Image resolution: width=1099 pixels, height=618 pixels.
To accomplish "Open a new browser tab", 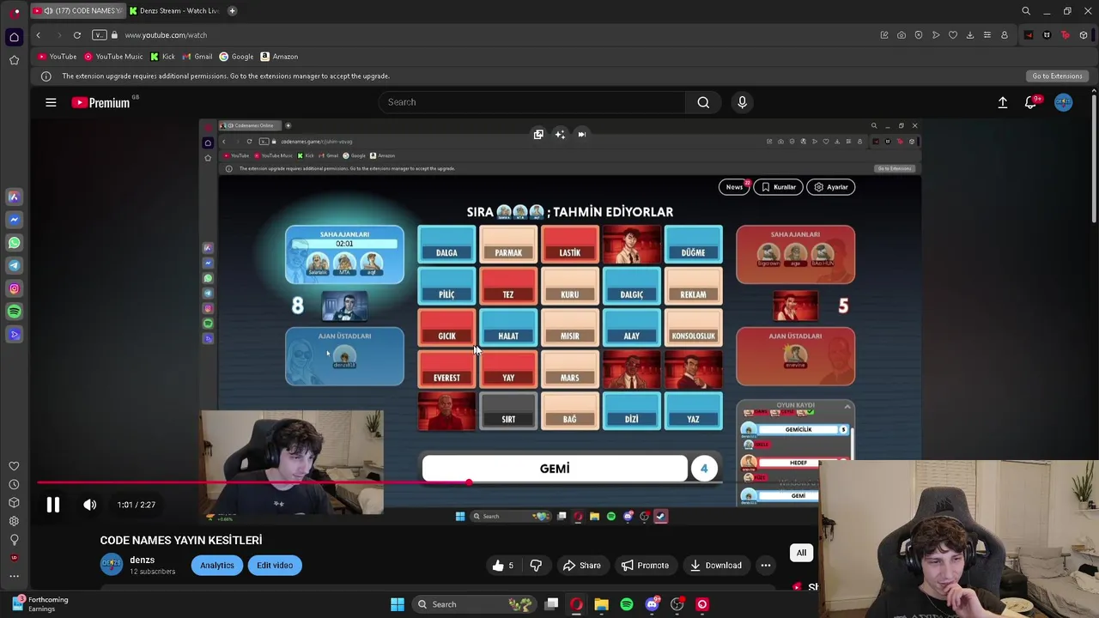I will coord(233,11).
